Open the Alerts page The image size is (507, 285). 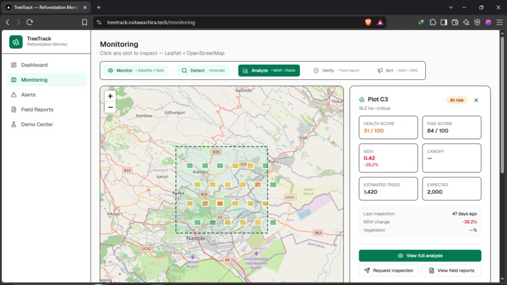pos(47,95)
